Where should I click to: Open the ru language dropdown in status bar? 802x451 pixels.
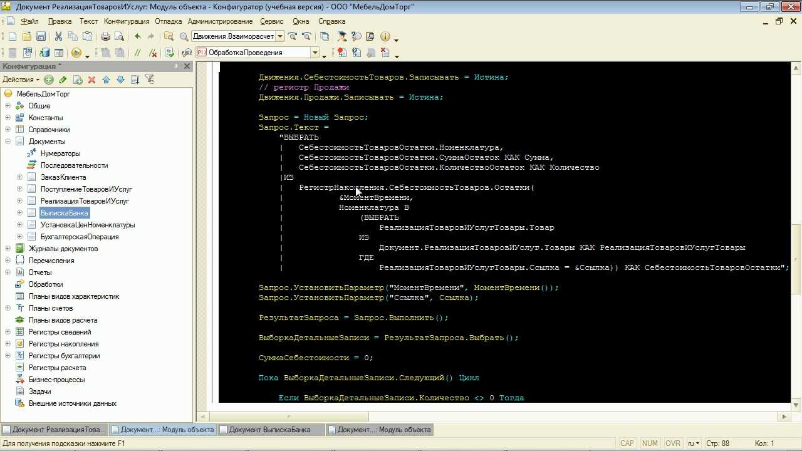click(694, 443)
